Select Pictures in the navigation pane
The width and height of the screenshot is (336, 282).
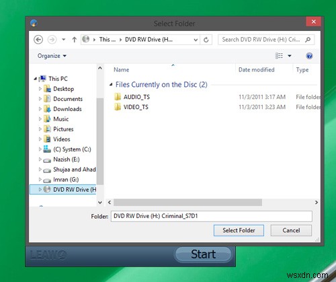[63, 129]
